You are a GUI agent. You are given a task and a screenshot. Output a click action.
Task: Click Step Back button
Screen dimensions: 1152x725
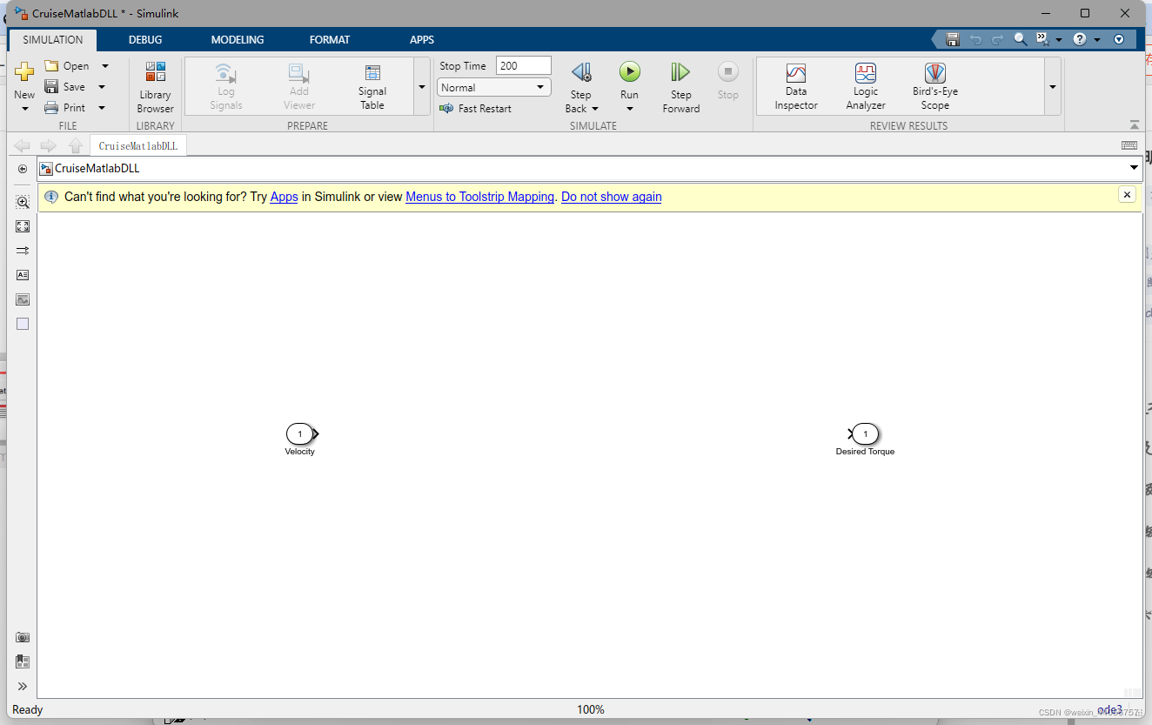click(581, 73)
